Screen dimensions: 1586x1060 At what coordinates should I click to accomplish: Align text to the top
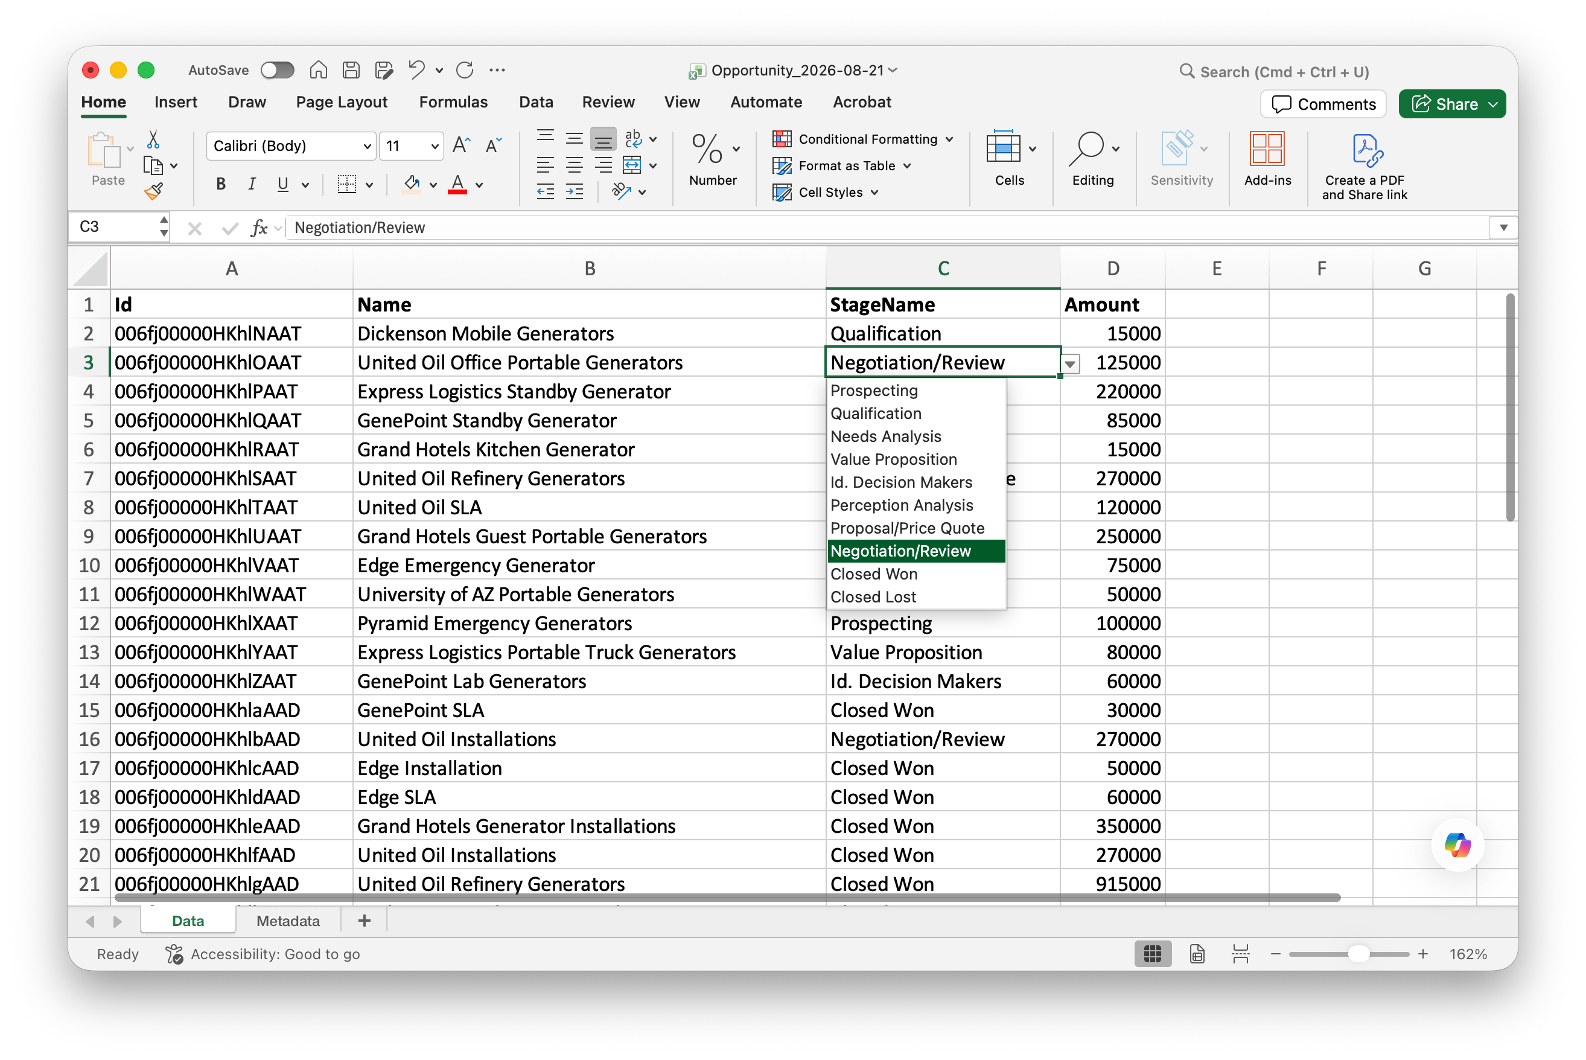(546, 138)
